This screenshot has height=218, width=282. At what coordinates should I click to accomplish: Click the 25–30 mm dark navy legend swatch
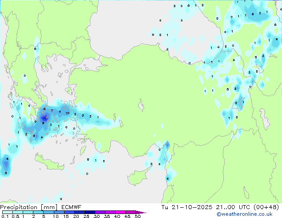(x=90, y=212)
